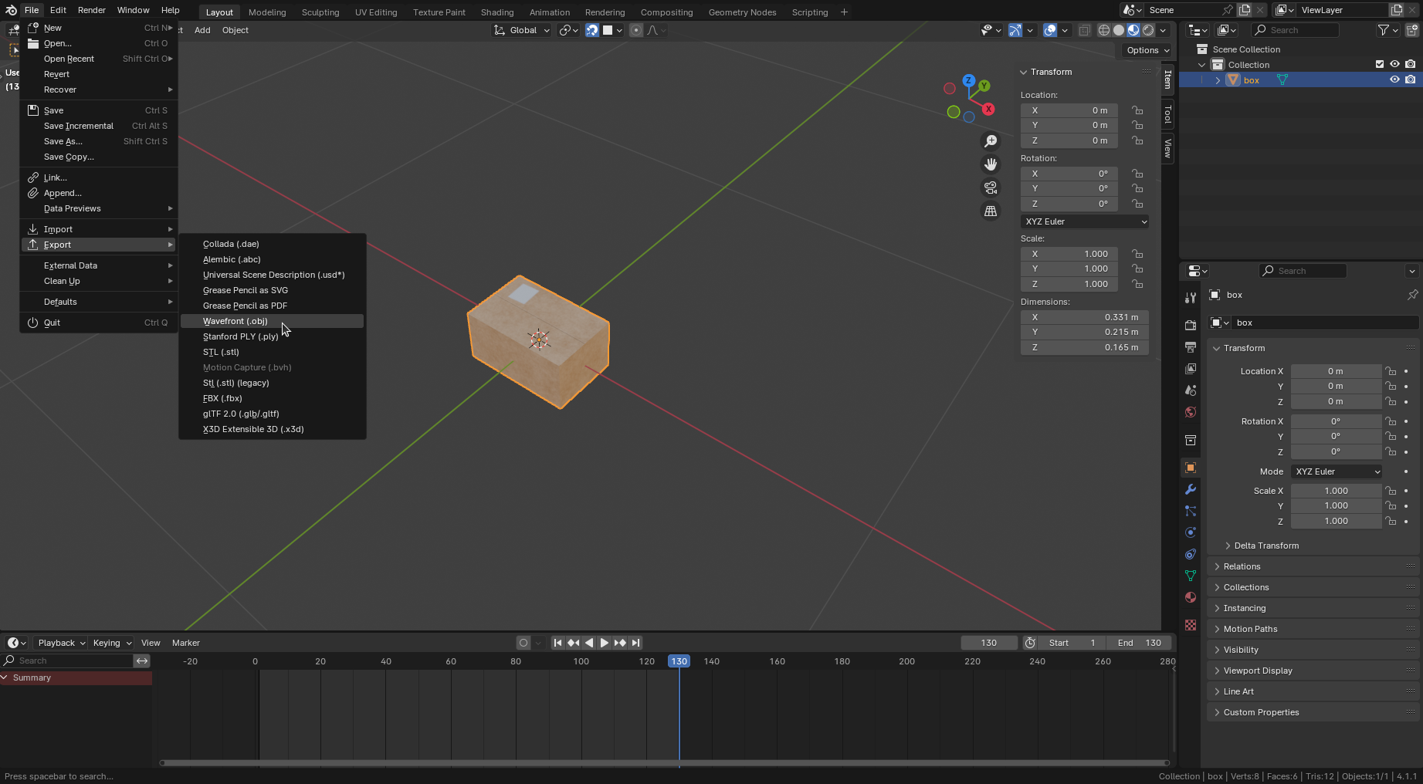Switch perspective/orthographic with the grid icon
Viewport: 1423px width, 784px height.
(991, 211)
